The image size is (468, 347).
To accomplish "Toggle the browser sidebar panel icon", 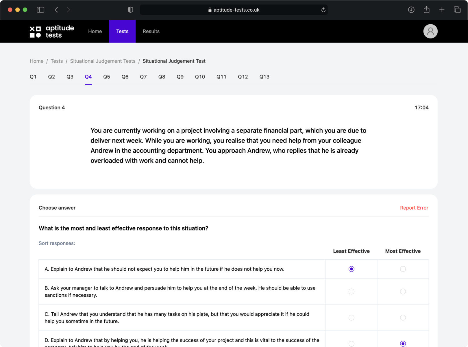I will pos(40,10).
